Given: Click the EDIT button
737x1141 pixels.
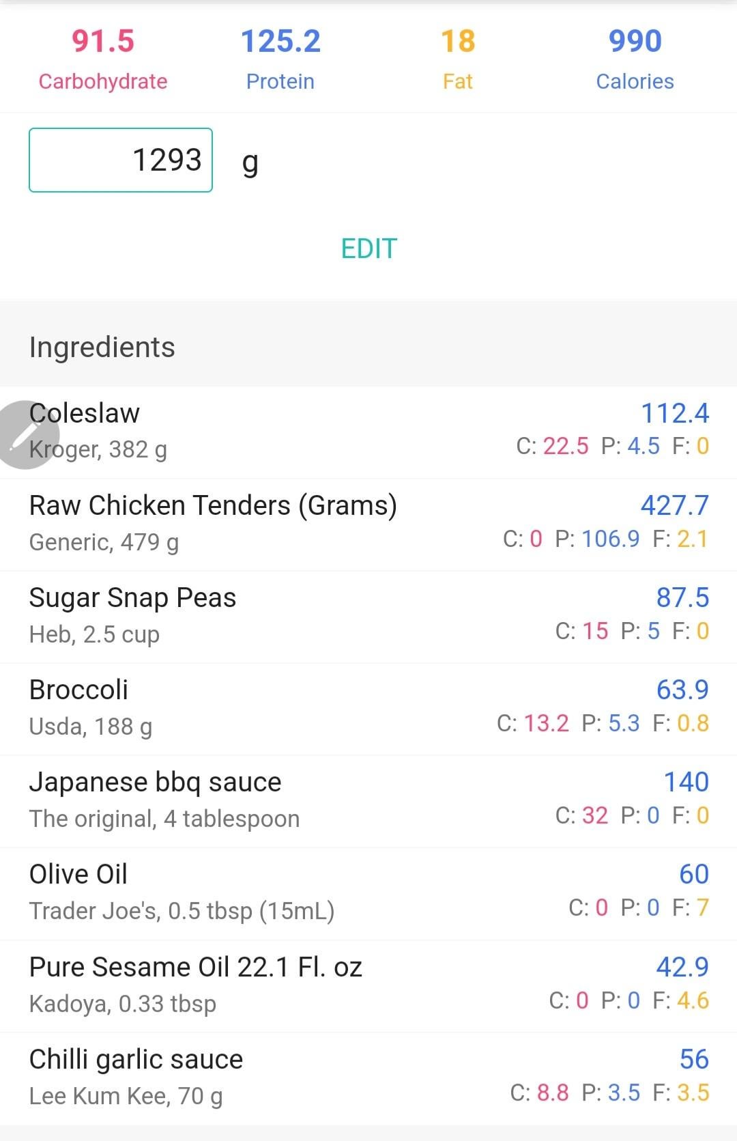Looking at the screenshot, I should pos(369,249).
